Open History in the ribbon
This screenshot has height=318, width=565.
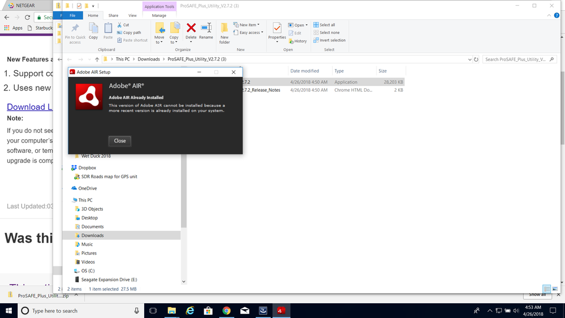(x=297, y=41)
